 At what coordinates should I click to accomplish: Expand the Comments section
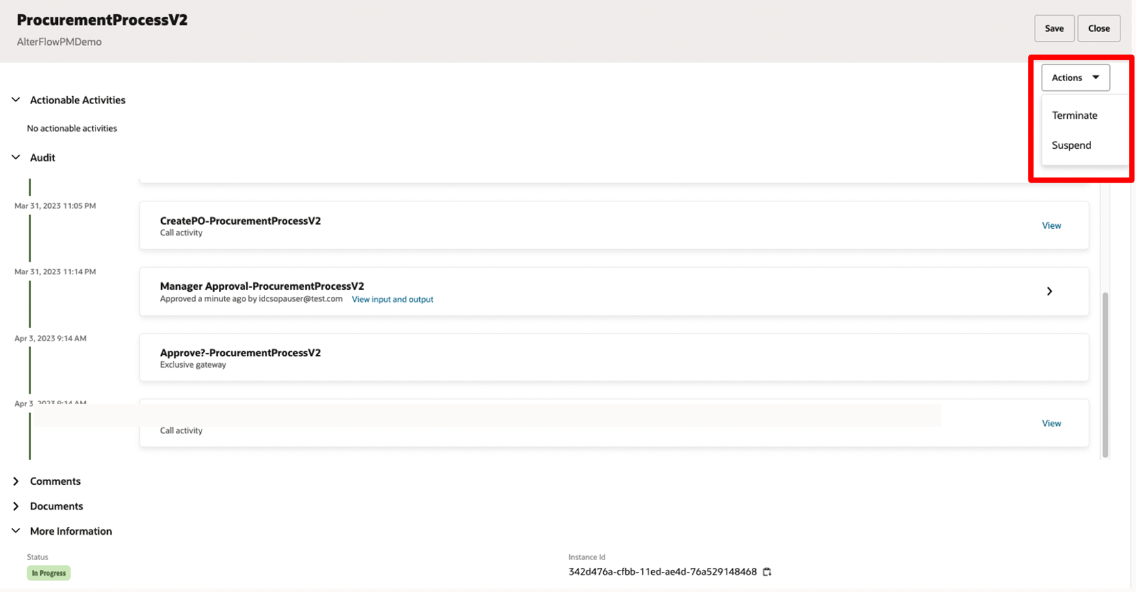click(x=55, y=481)
